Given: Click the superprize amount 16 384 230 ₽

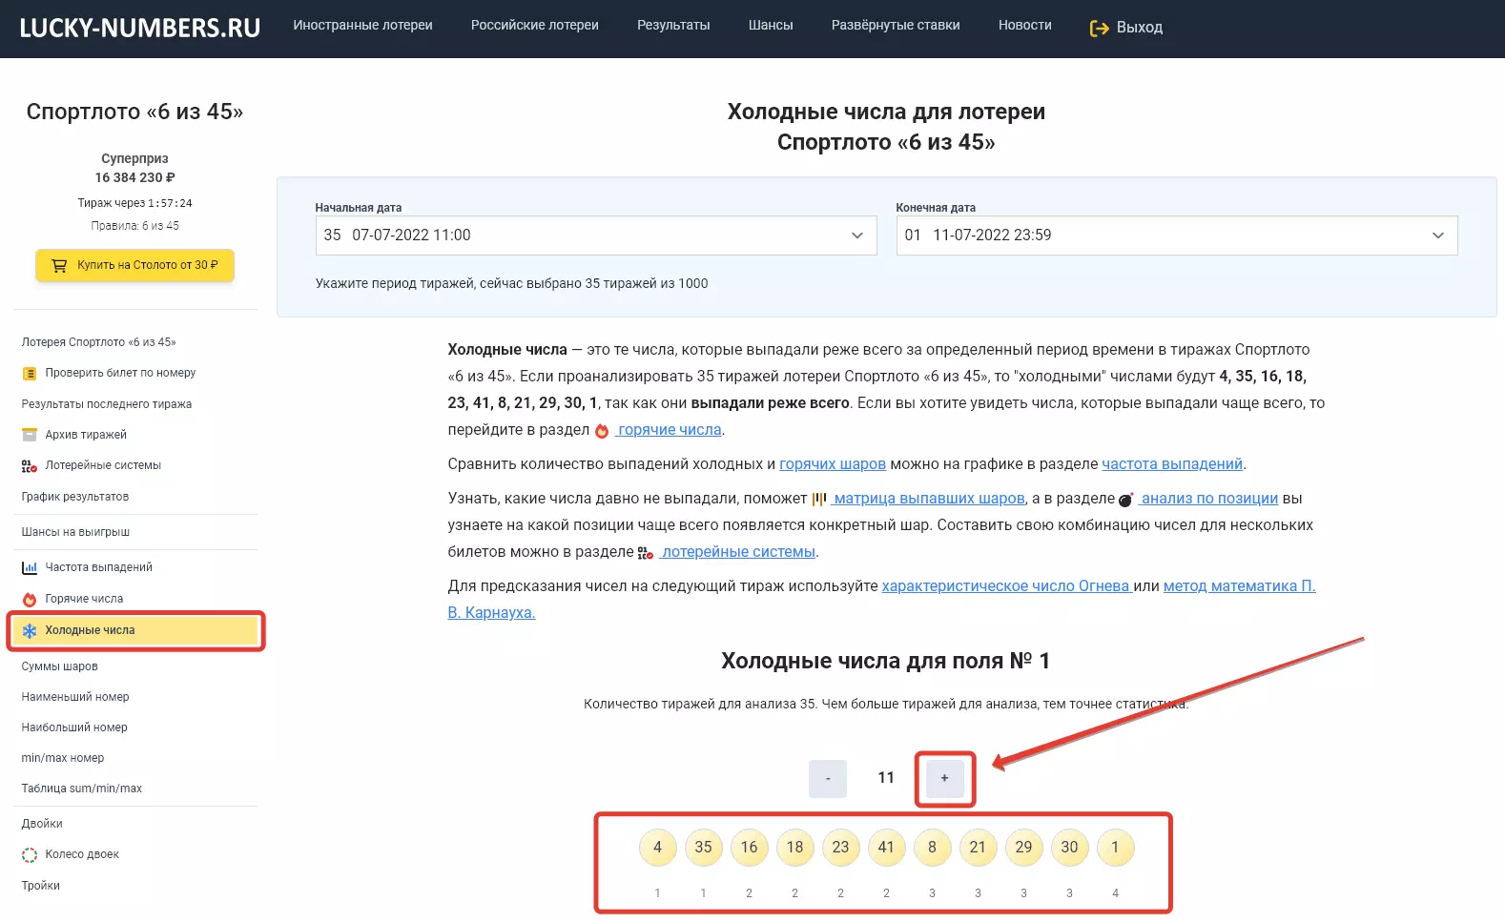Looking at the screenshot, I should pos(134,178).
